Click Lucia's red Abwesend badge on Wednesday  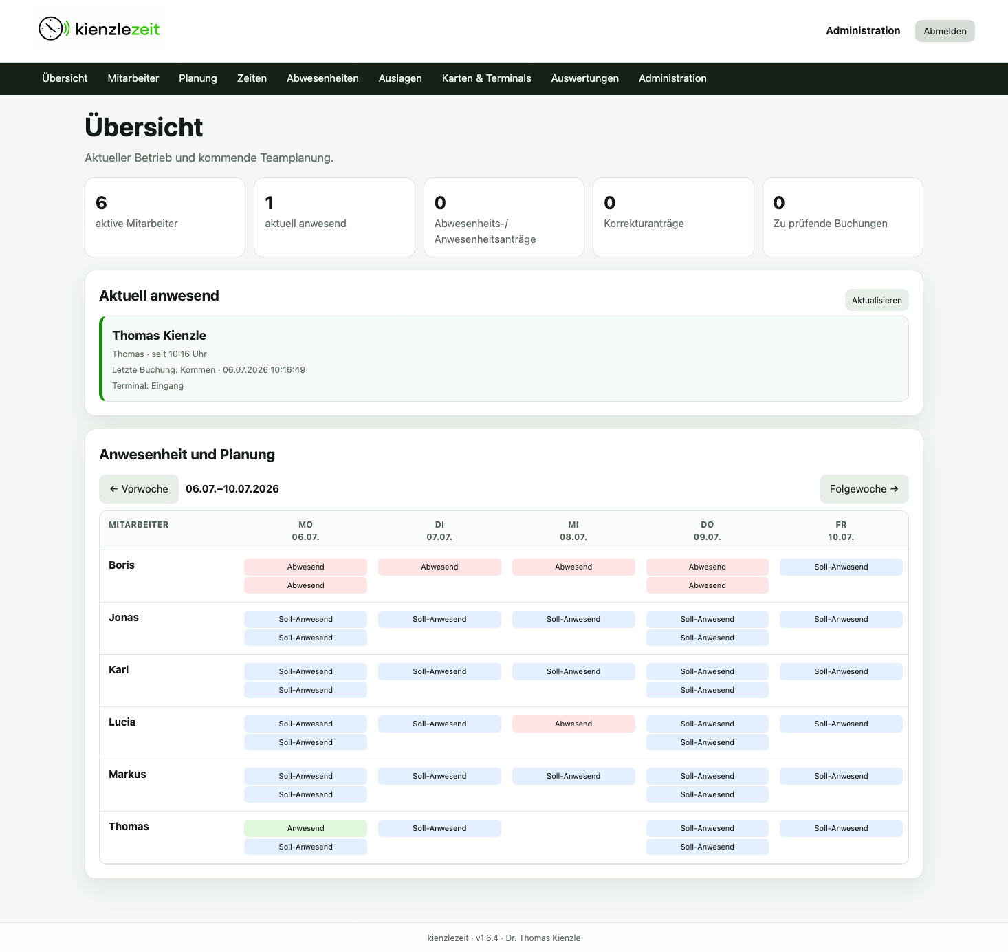tap(573, 724)
